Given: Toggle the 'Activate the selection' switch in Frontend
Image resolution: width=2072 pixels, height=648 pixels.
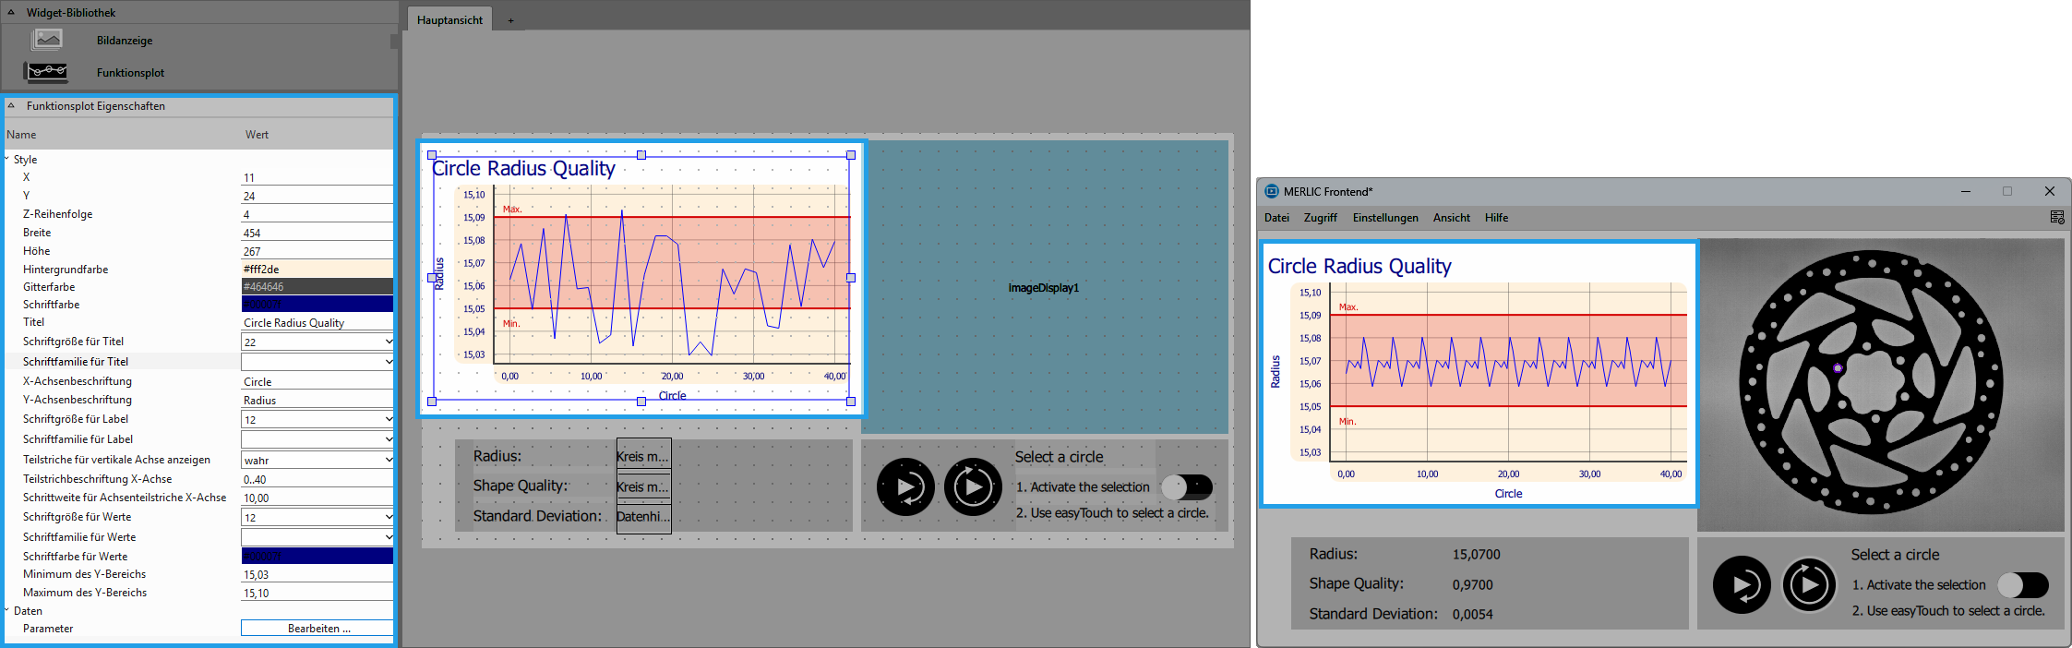Looking at the screenshot, I should 2022,585.
